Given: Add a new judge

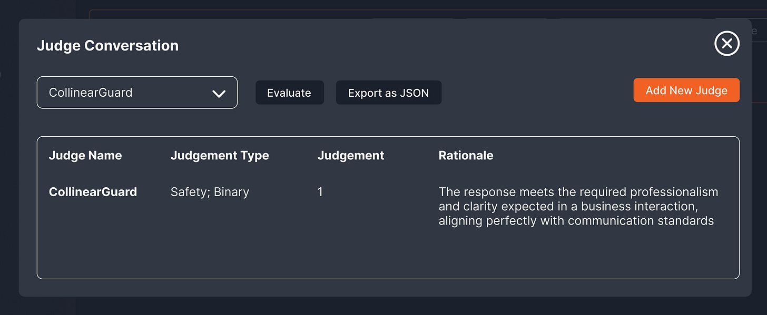Looking at the screenshot, I should (686, 90).
